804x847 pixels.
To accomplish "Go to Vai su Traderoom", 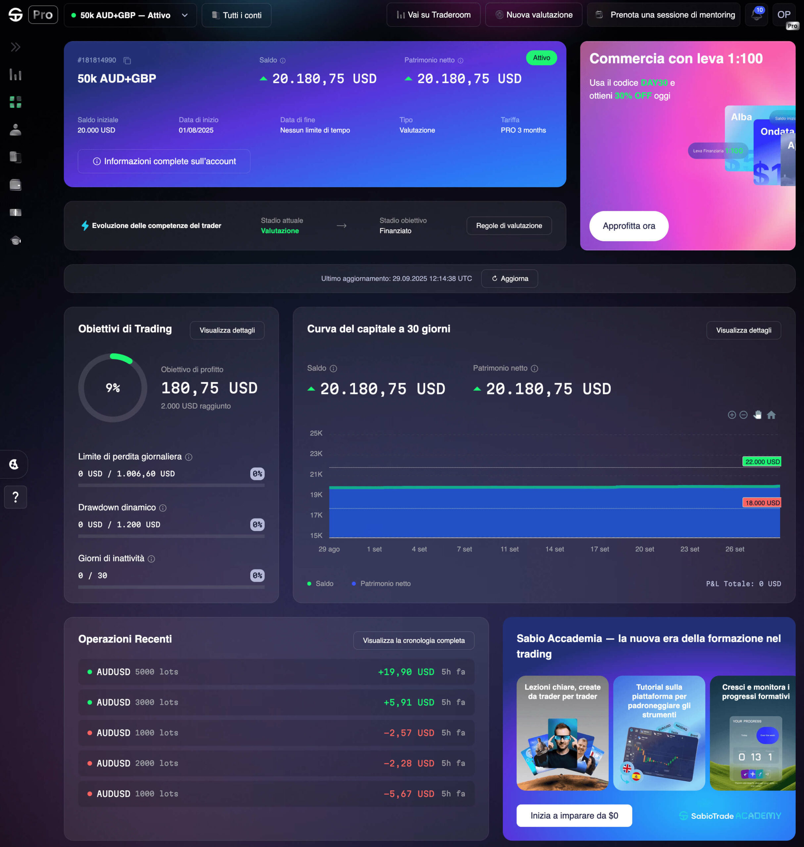I will coord(433,15).
